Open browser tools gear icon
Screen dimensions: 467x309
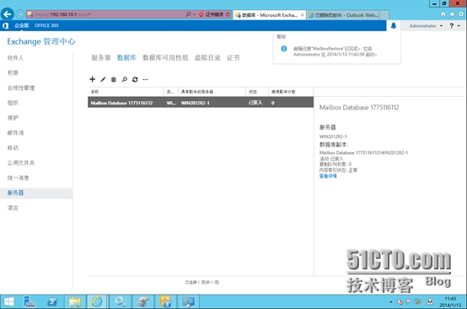pyautogui.click(x=461, y=14)
